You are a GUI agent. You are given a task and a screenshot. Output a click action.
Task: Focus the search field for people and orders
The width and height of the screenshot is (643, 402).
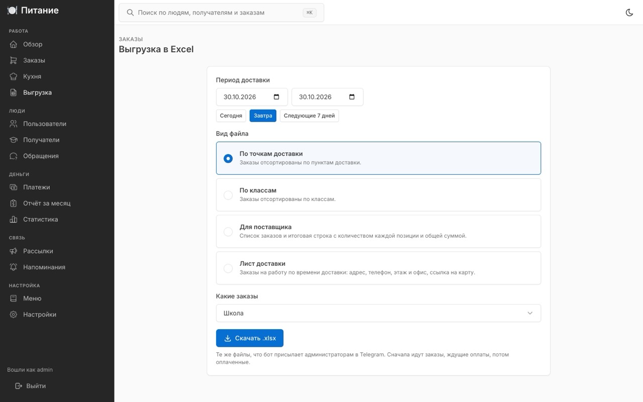coord(221,13)
